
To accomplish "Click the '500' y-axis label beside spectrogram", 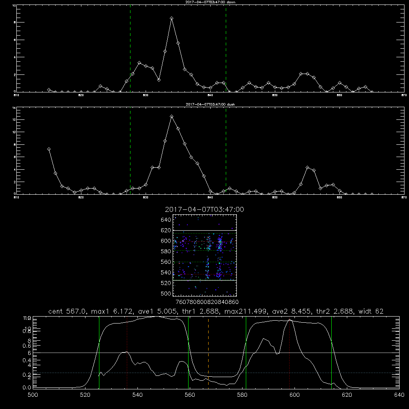I will [166, 294].
